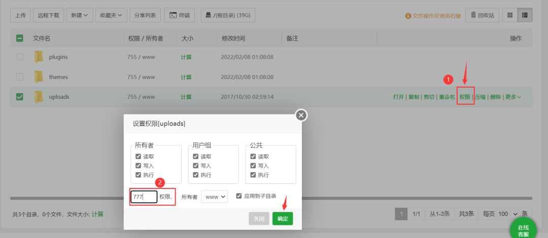The height and width of the screenshot is (238, 548).
Task: Toggle the select-all header checkbox
Action: (x=20, y=38)
